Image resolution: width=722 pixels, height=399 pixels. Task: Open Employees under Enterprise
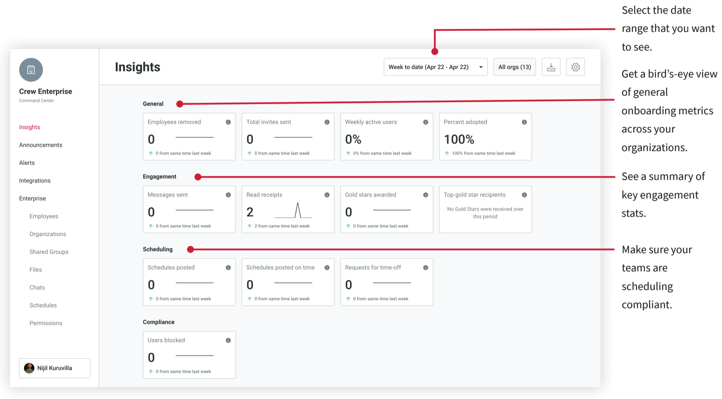[44, 216]
